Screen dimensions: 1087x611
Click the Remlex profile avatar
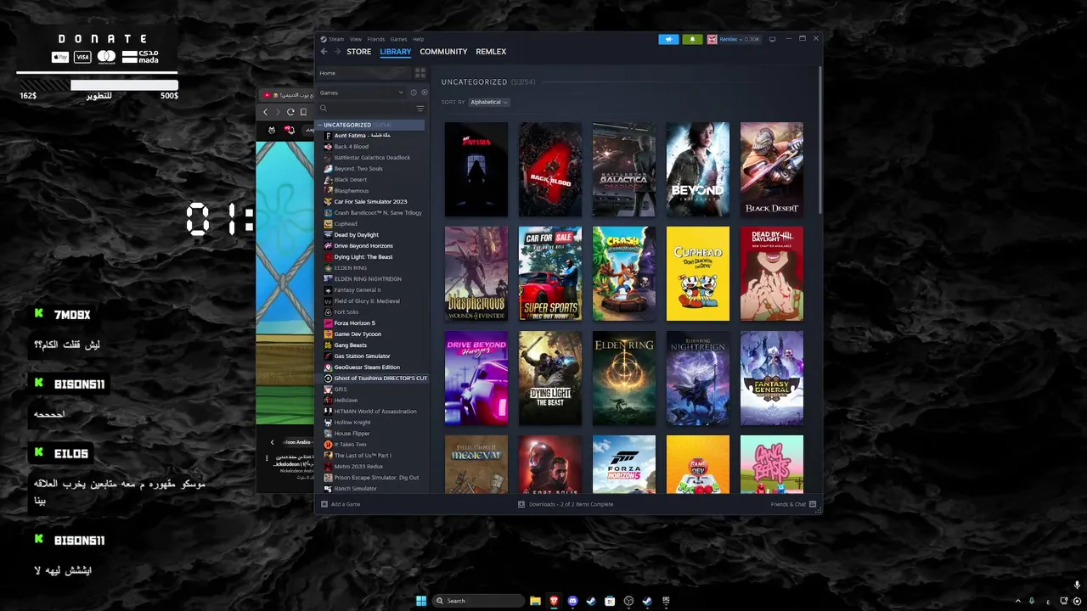coord(712,39)
